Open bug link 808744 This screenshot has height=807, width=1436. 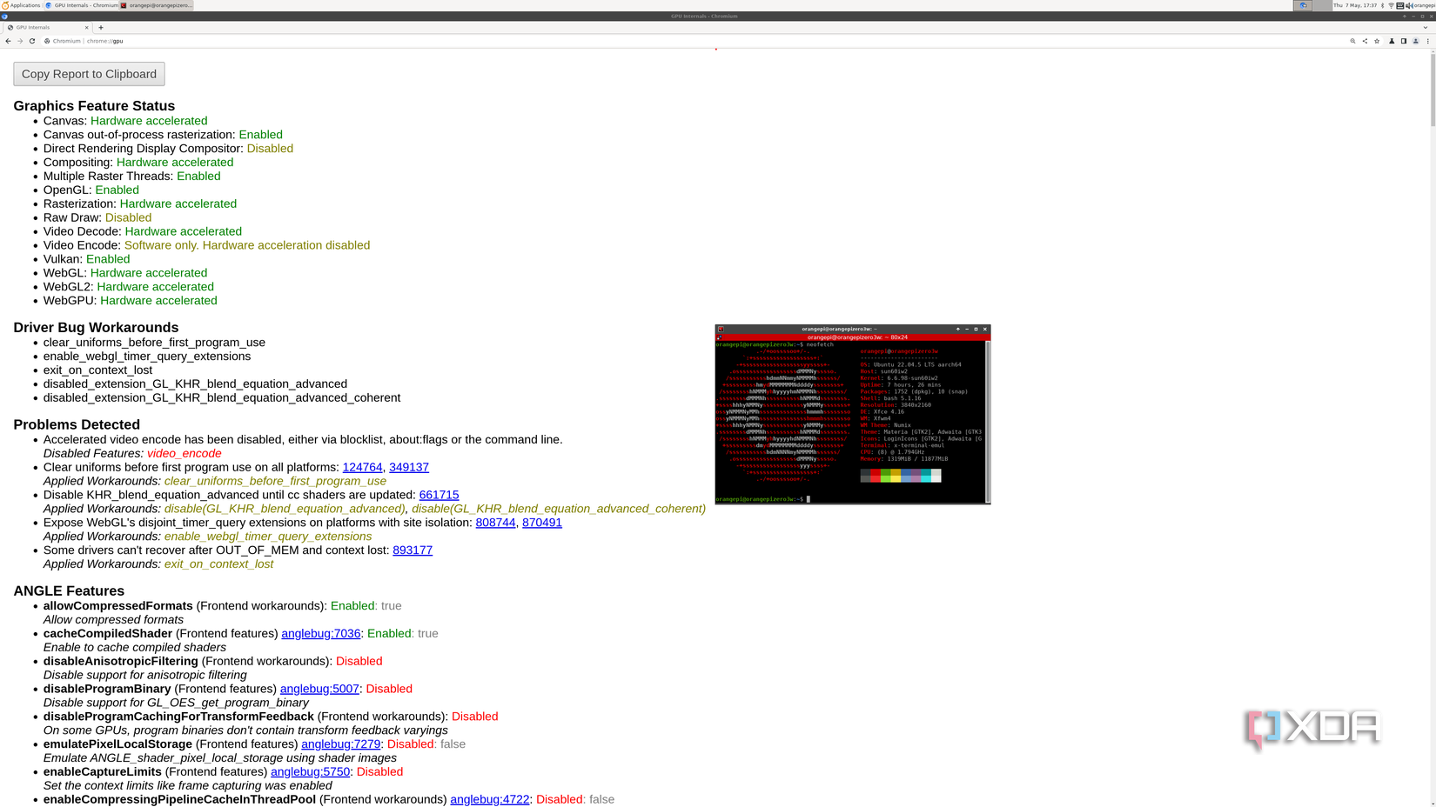click(495, 523)
